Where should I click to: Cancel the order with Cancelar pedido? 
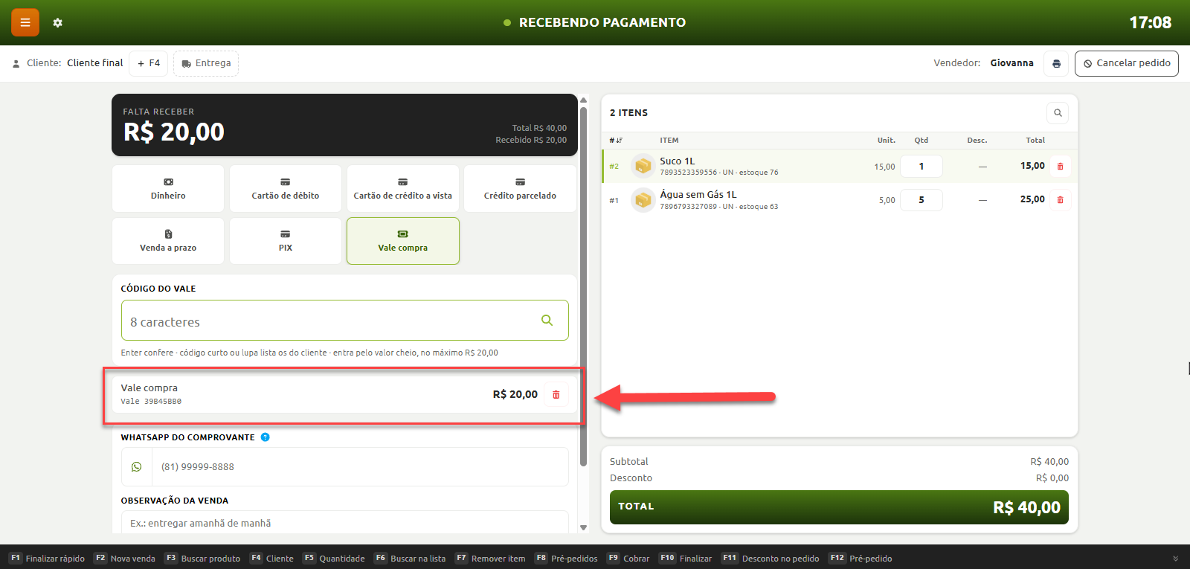click(1127, 63)
